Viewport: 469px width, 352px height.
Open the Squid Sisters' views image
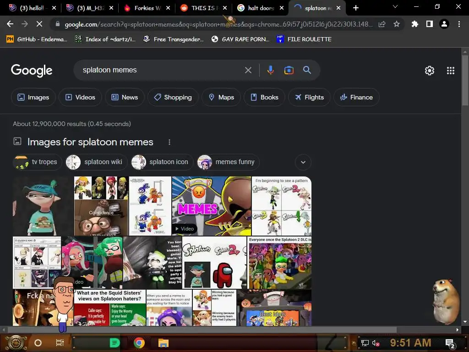109,308
